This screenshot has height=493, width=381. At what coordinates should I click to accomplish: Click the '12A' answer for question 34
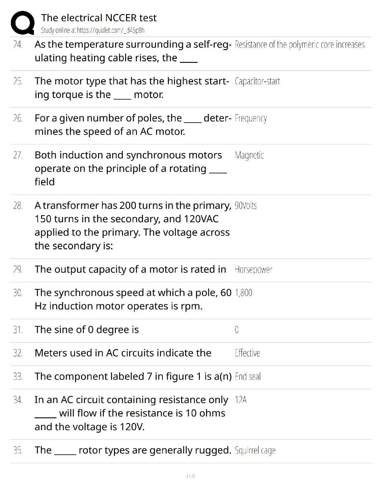coord(241,400)
